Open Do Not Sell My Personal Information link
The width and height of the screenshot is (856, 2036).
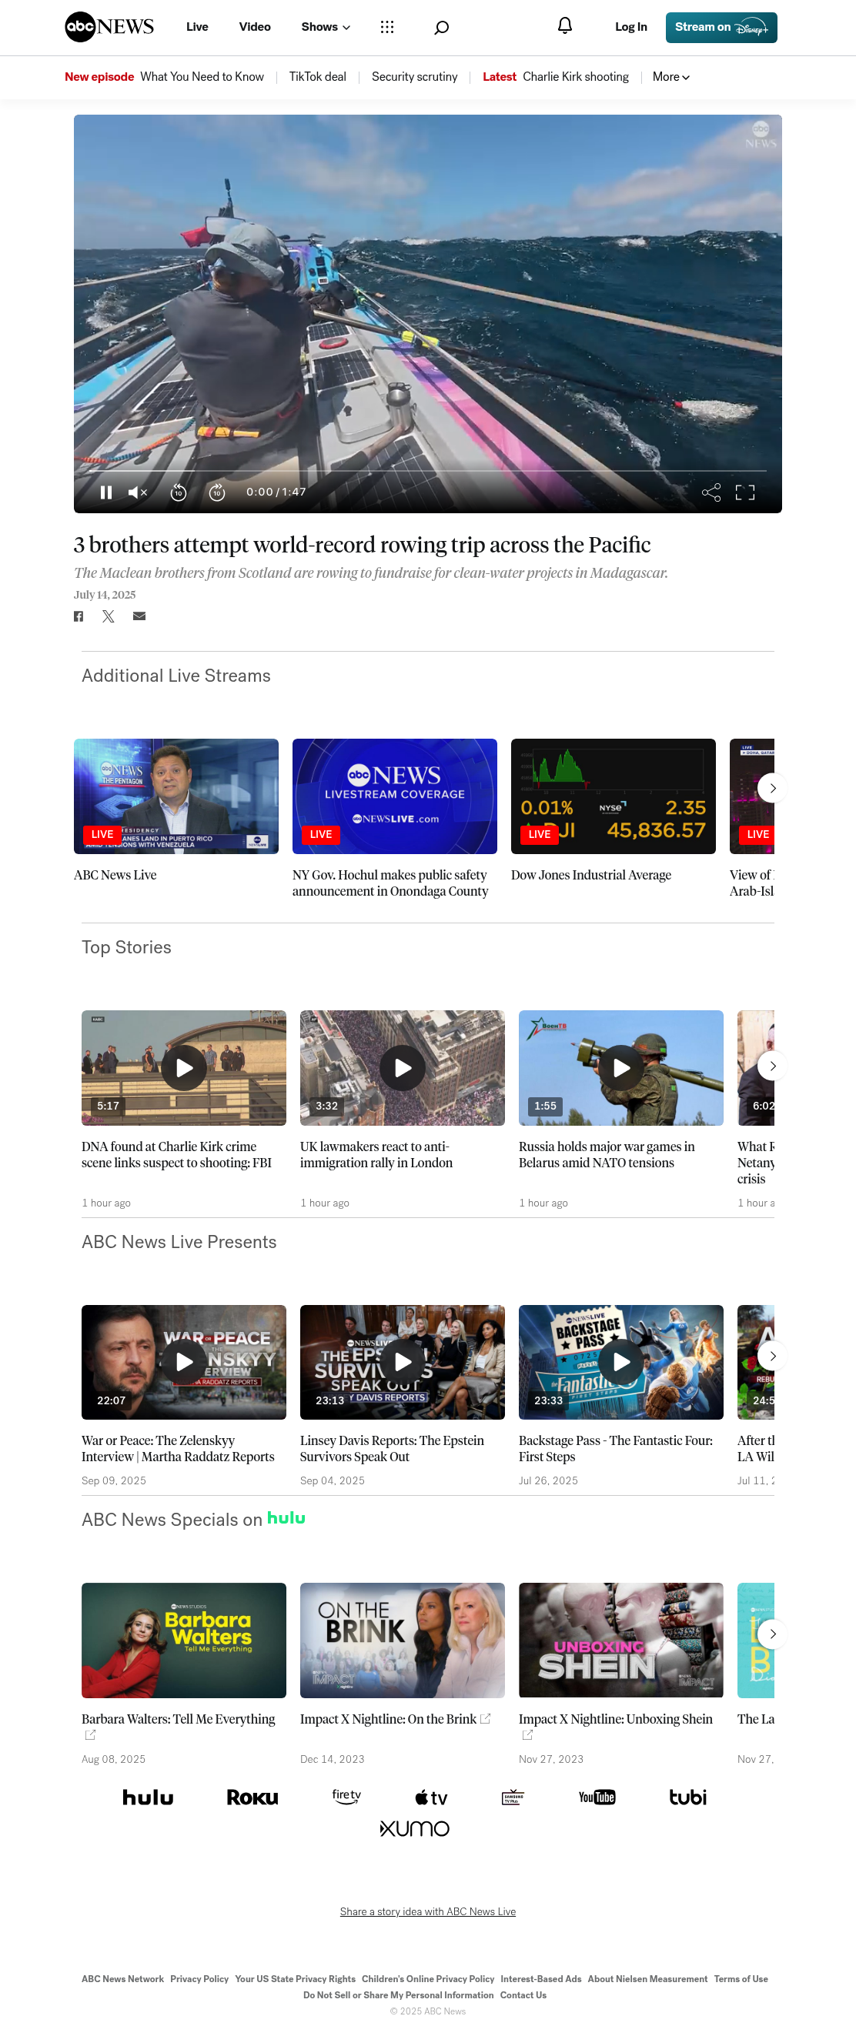point(398,1996)
